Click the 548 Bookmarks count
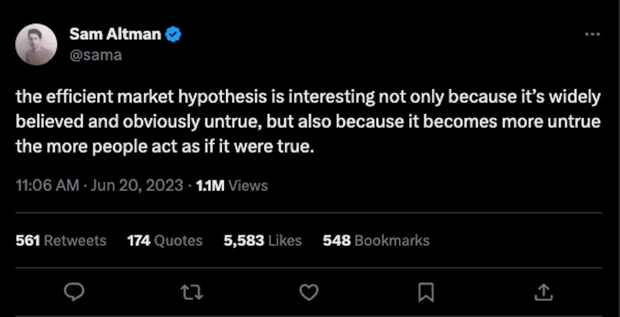The image size is (620, 317). [376, 240]
